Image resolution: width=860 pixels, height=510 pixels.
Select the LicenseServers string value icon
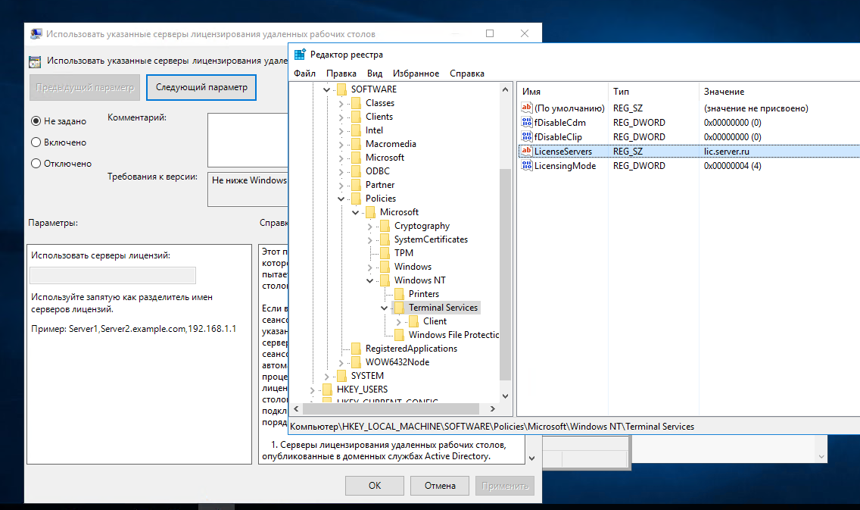(527, 151)
